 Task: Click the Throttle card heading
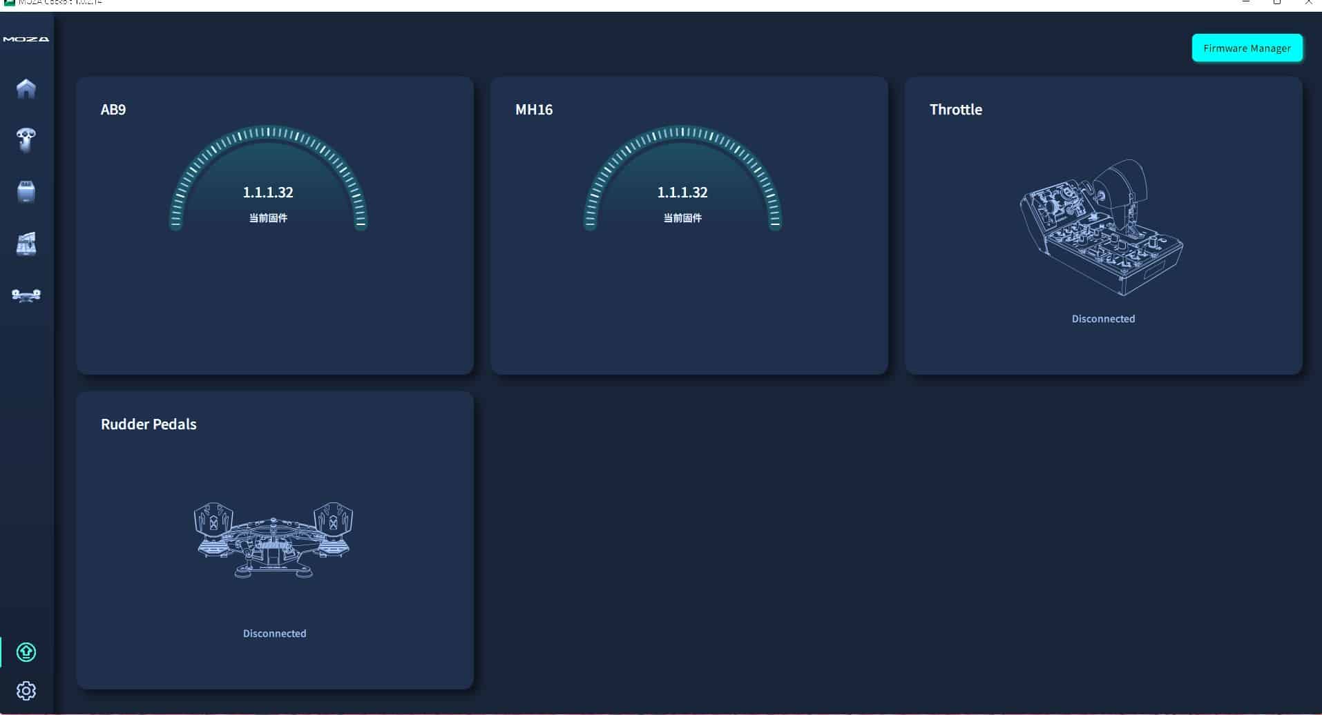click(955, 110)
